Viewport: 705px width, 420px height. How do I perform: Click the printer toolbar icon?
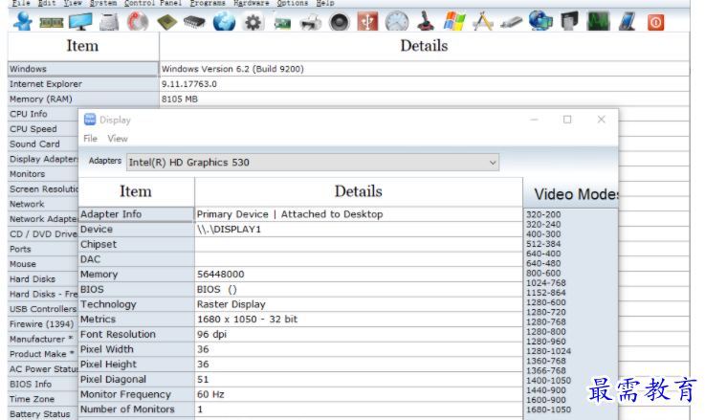pos(310,22)
